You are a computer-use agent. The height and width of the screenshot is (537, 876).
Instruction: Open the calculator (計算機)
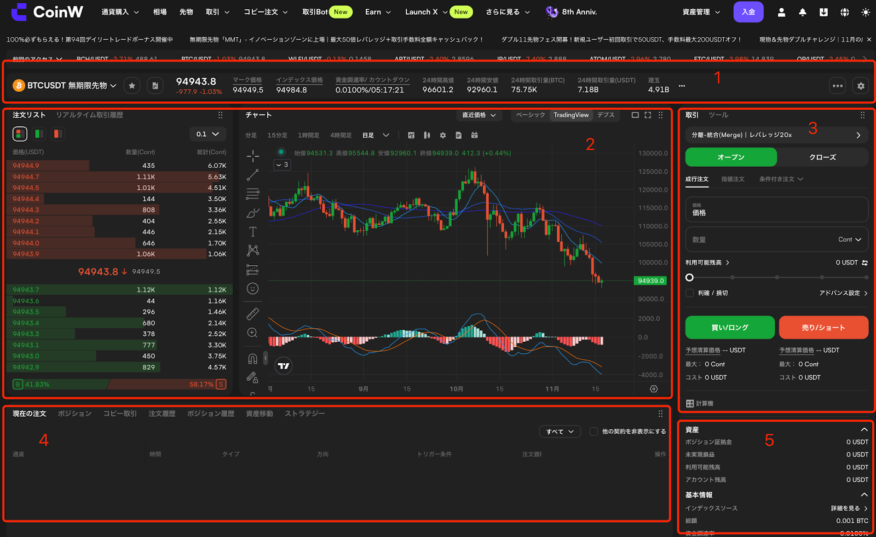[700, 404]
